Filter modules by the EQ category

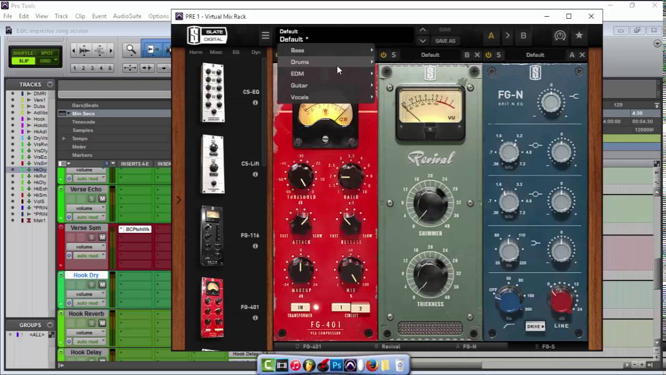click(x=236, y=52)
